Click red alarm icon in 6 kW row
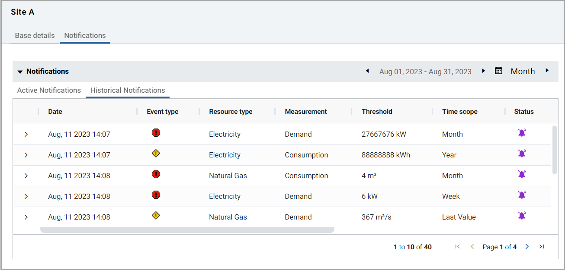 coord(156,195)
